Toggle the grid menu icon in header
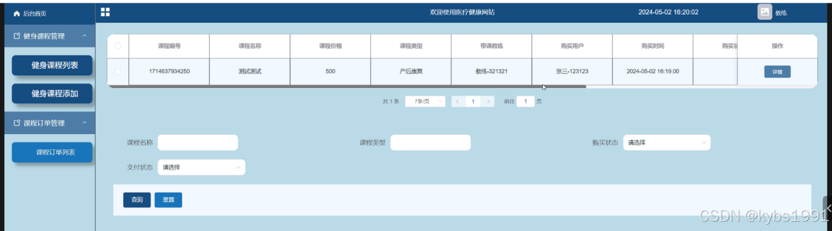The image size is (832, 231). tap(105, 12)
